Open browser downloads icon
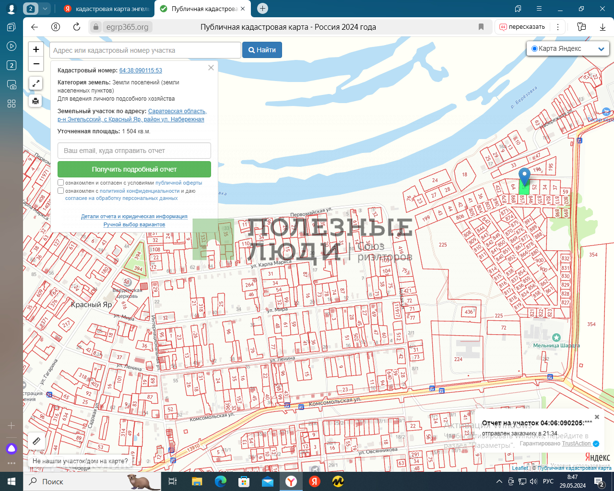The image size is (614, 491). click(x=602, y=27)
